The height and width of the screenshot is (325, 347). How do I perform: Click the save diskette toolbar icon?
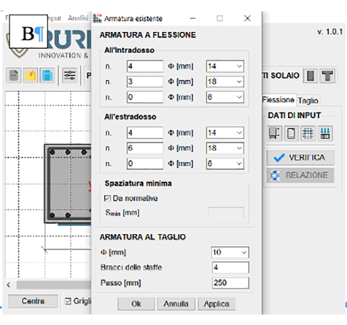pyautogui.click(x=47, y=75)
